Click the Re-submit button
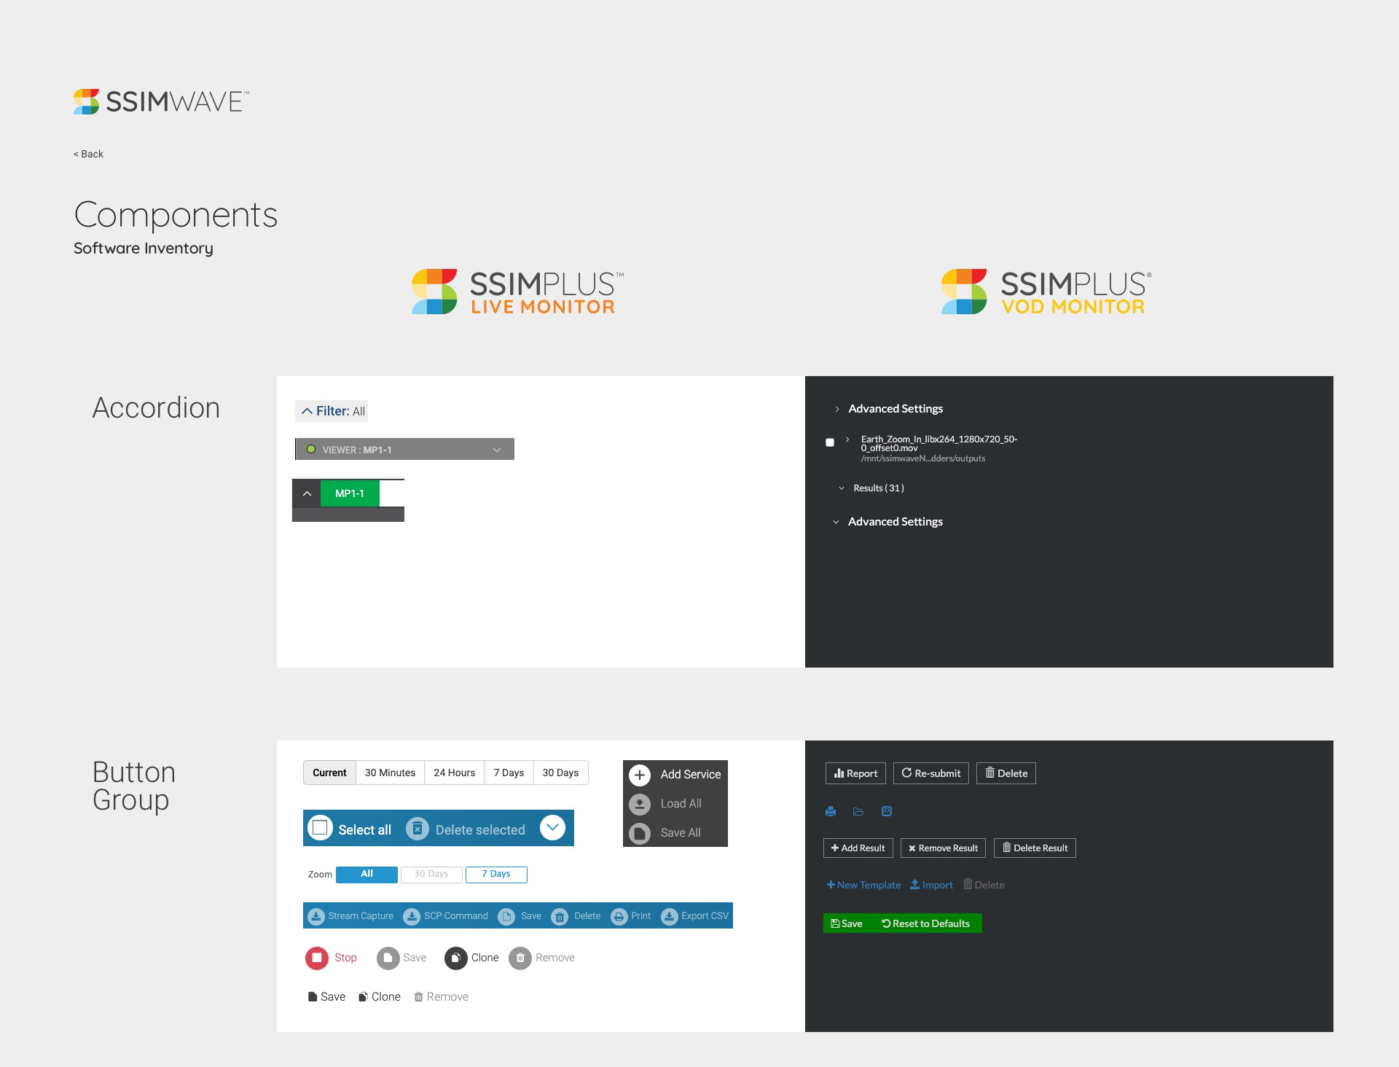1399x1067 pixels. point(930,773)
